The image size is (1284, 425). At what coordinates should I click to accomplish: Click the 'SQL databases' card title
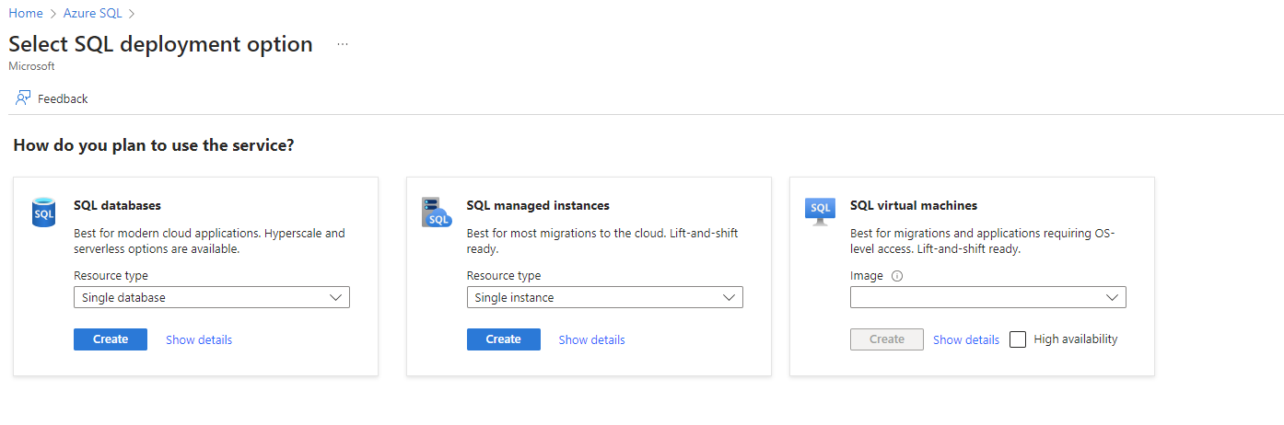[x=117, y=205]
